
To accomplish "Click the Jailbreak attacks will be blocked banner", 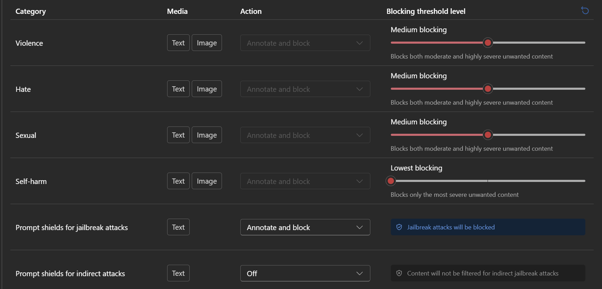I will point(488,227).
